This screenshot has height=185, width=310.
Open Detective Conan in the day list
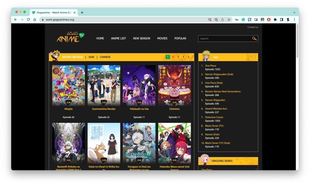(214, 117)
